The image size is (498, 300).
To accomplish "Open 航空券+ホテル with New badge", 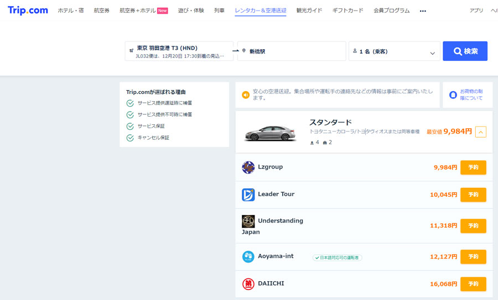I will point(143,10).
